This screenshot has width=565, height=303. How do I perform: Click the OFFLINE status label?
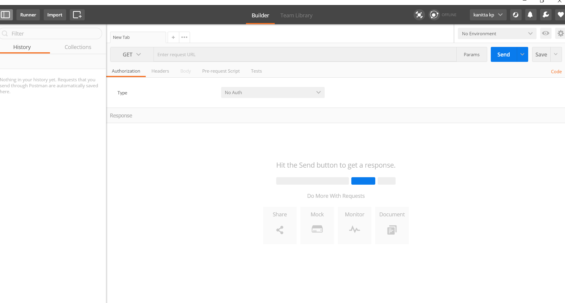(x=449, y=15)
